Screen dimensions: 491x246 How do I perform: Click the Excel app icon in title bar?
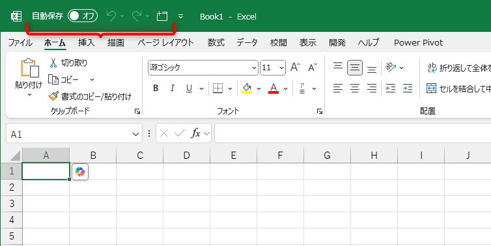pyautogui.click(x=16, y=16)
